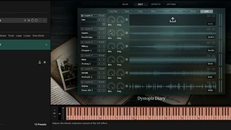This screenshot has height=130, width=231.
Task: Click the Fixed button for Layer 1
Action: [x=101, y=16]
